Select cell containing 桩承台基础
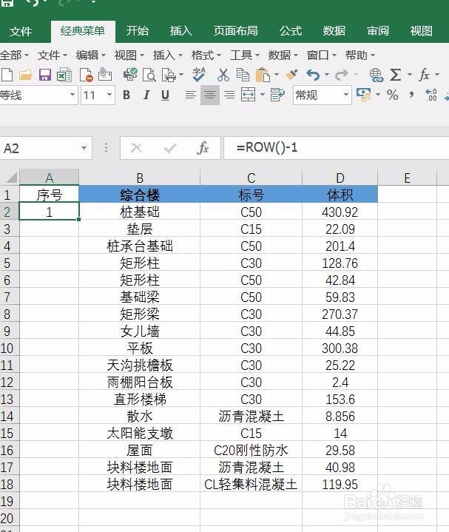Image resolution: width=449 pixels, height=532 pixels. point(139,246)
